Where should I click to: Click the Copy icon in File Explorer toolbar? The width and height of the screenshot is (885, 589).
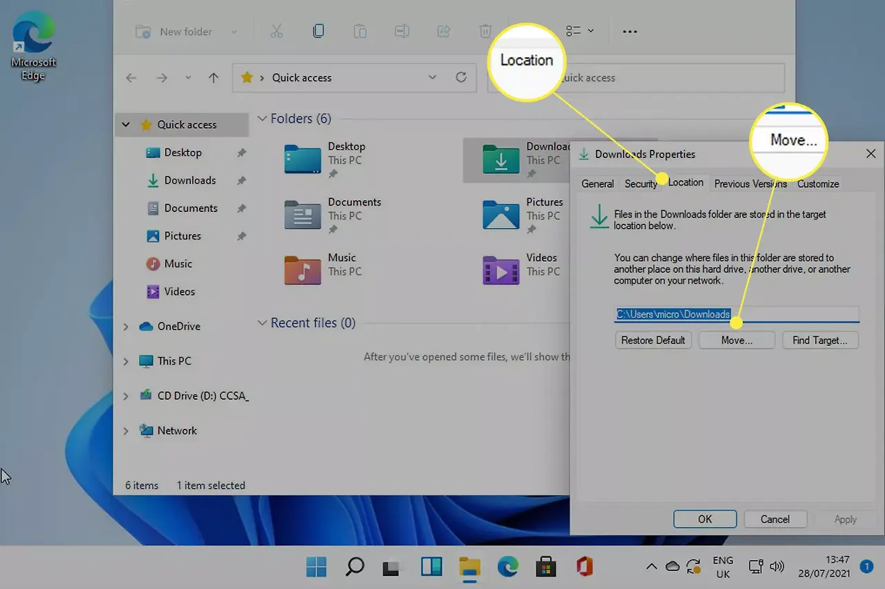point(318,31)
